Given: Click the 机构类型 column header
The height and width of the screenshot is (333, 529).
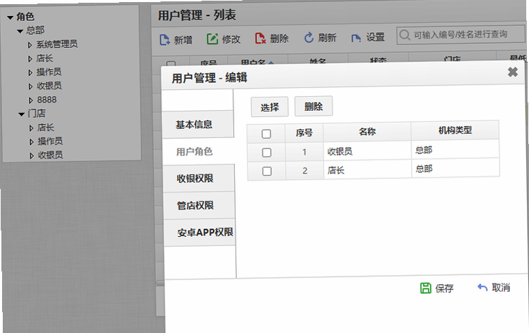Looking at the screenshot, I should 455,130.
